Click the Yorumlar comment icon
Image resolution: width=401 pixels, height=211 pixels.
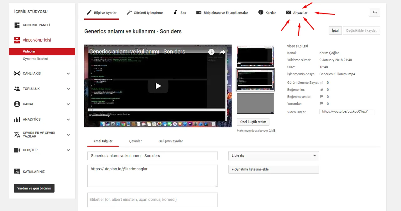click(321, 104)
